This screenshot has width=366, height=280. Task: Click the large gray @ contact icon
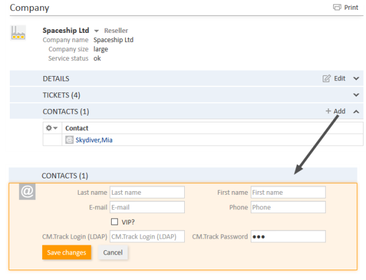27,192
